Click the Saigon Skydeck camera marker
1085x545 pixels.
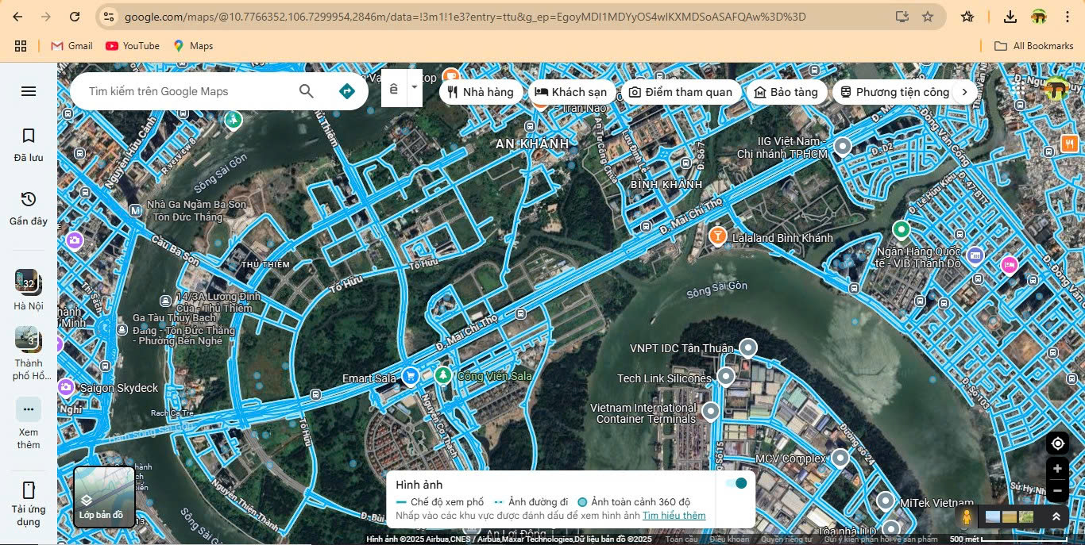click(66, 388)
